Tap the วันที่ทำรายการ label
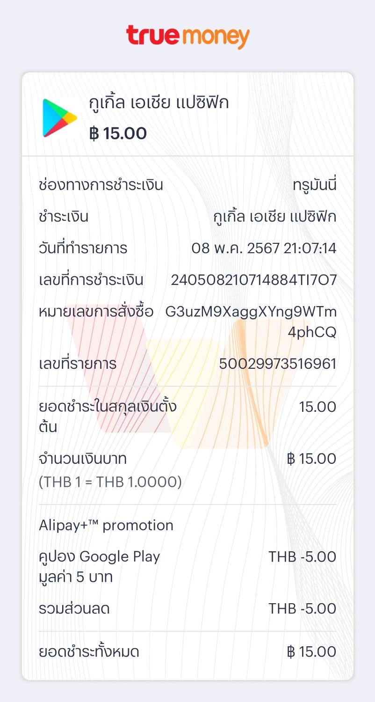The height and width of the screenshot is (702, 375). point(83,248)
